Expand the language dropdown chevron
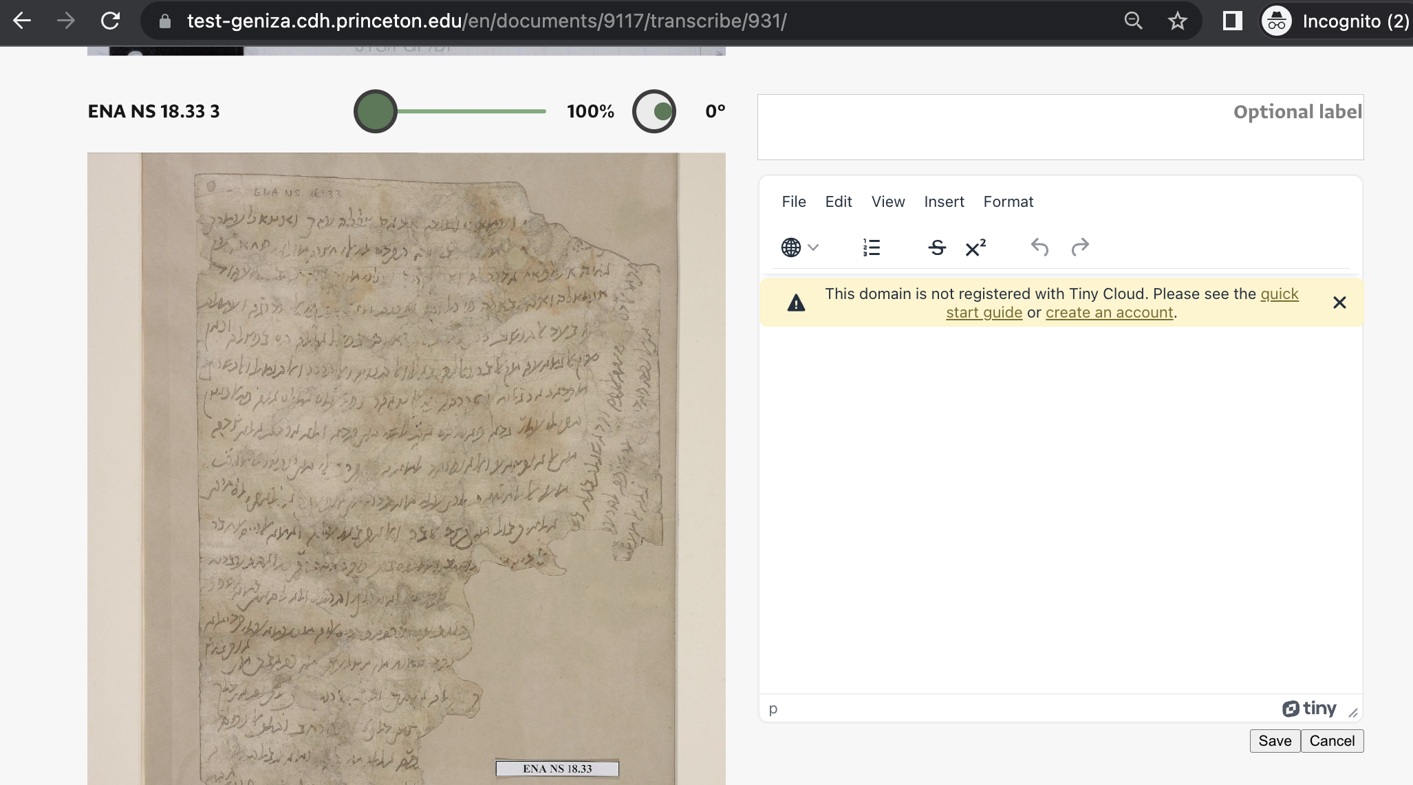Viewport: 1413px width, 785px height. pyautogui.click(x=813, y=247)
